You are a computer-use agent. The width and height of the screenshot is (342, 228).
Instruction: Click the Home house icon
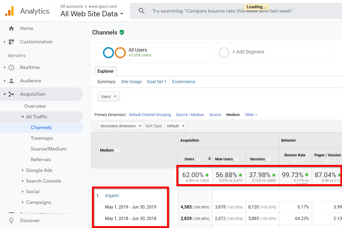pyautogui.click(x=11, y=28)
